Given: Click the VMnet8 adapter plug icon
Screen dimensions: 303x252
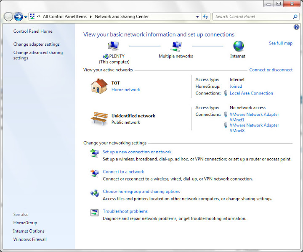Looking at the screenshot, I should pyautogui.click(x=226, y=125).
